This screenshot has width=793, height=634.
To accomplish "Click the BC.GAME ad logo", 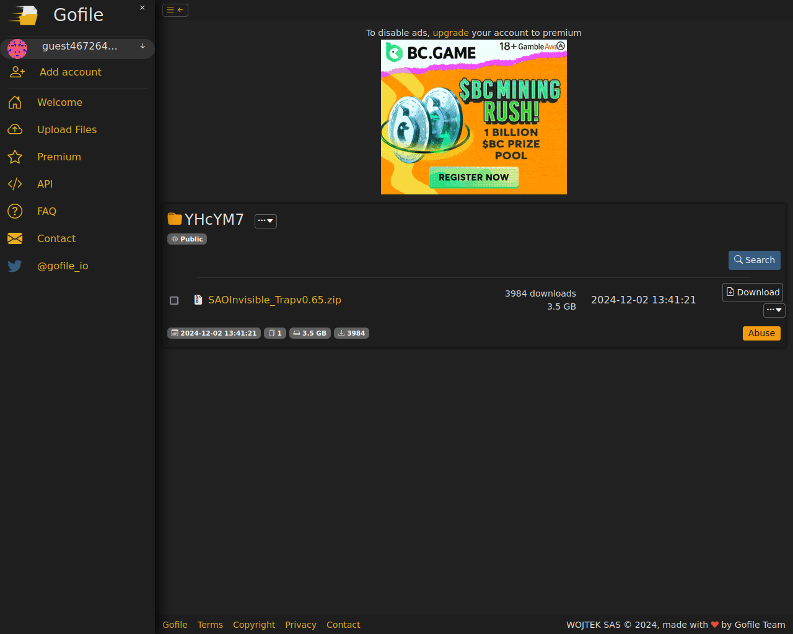I will (431, 53).
